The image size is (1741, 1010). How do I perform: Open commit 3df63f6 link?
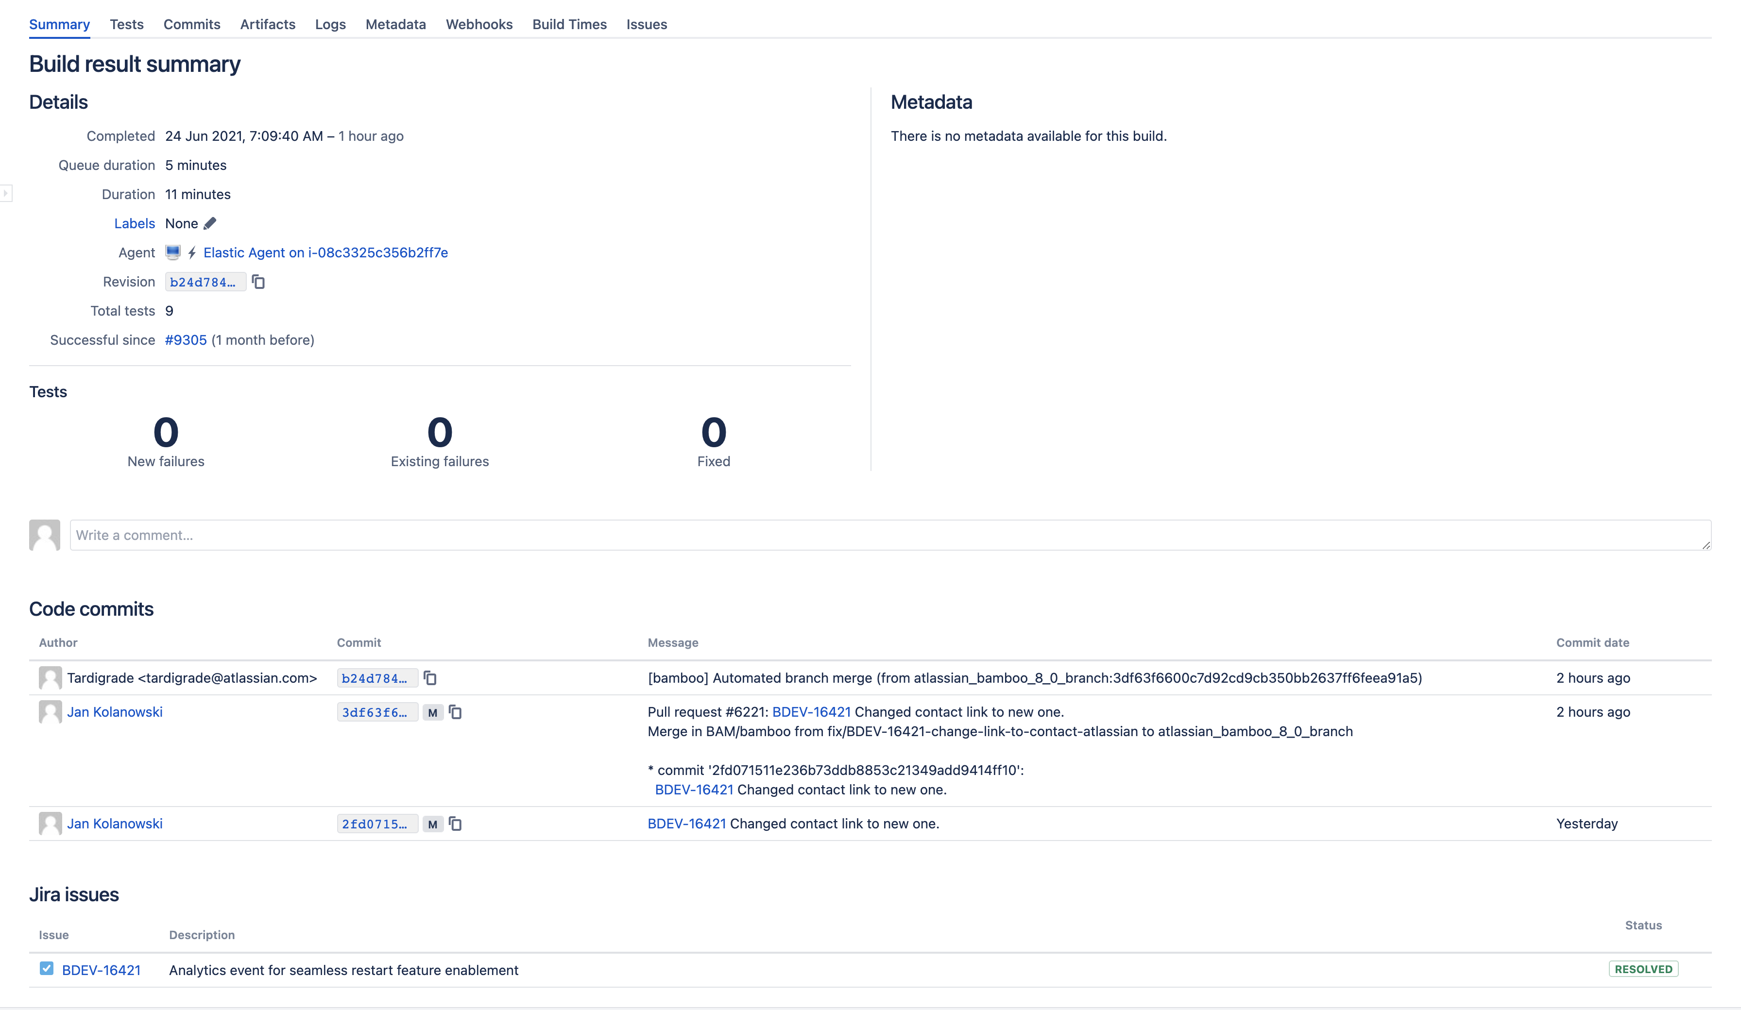(377, 712)
